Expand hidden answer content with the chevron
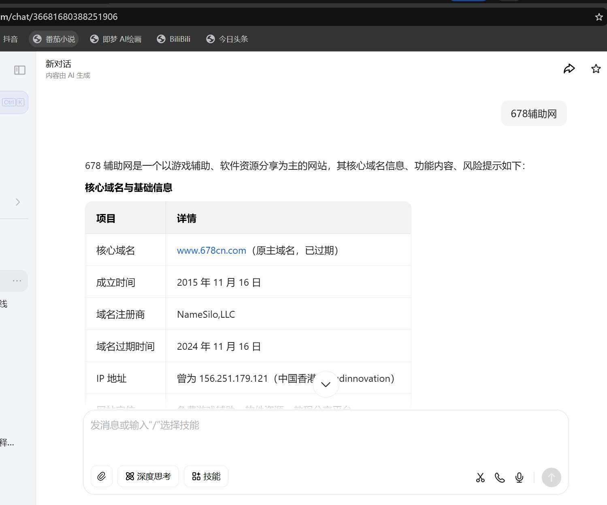 325,383
